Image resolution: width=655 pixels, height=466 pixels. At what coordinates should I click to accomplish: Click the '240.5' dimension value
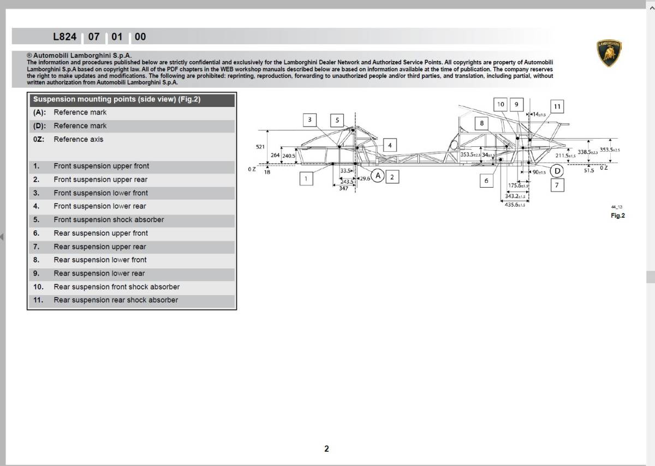click(288, 156)
